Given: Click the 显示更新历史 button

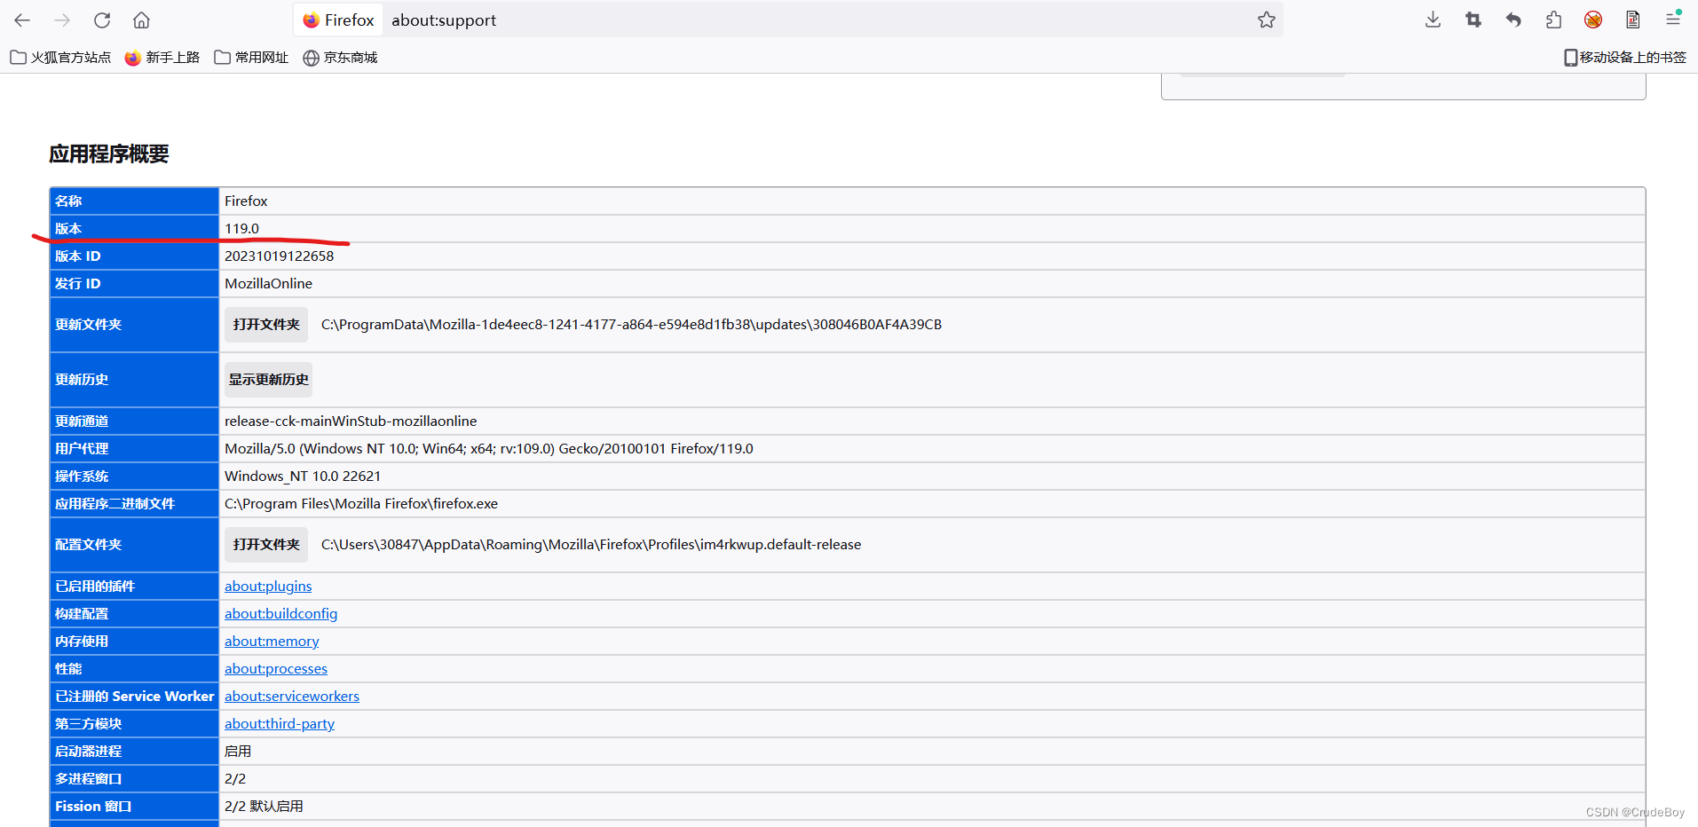Looking at the screenshot, I should click(x=267, y=379).
